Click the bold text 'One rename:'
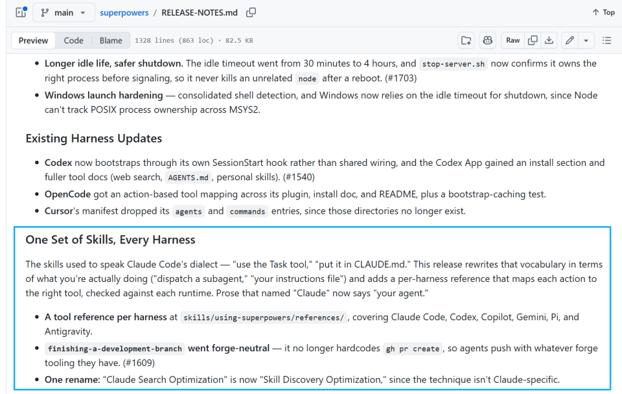622x394 pixels. point(72,380)
